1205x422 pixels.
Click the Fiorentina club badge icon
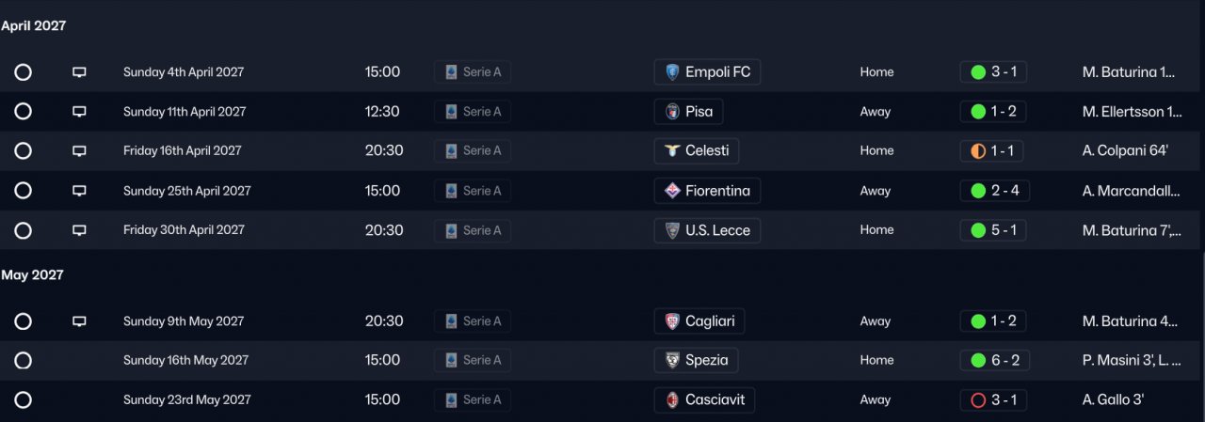tap(671, 191)
